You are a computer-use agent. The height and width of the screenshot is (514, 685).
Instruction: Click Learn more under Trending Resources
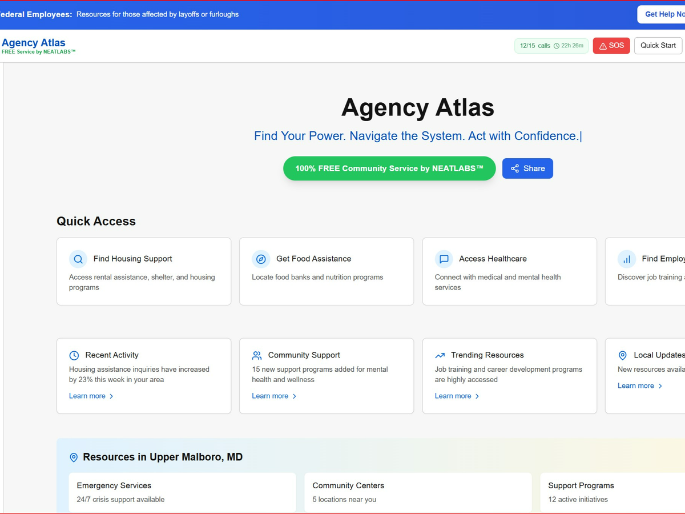click(x=453, y=396)
